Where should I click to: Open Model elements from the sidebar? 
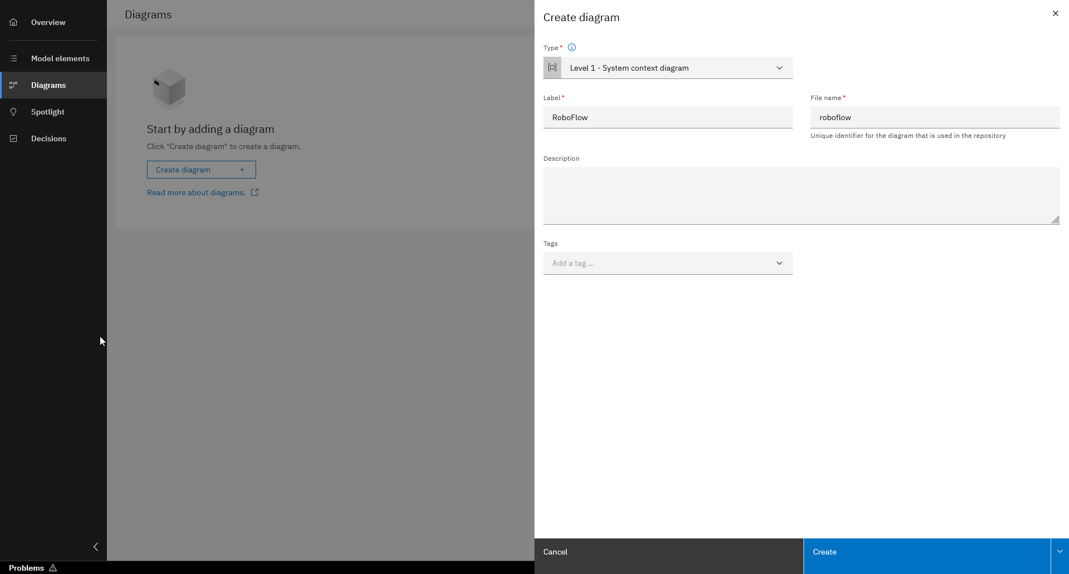click(x=13, y=58)
